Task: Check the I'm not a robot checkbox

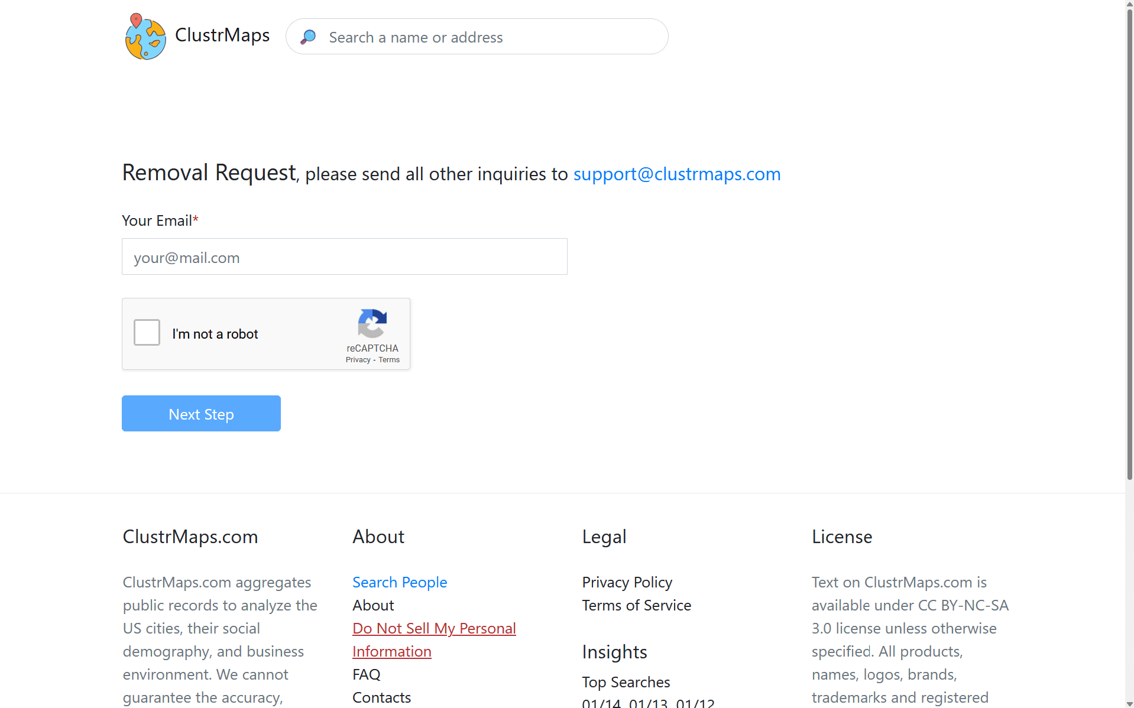Action: coord(147,332)
